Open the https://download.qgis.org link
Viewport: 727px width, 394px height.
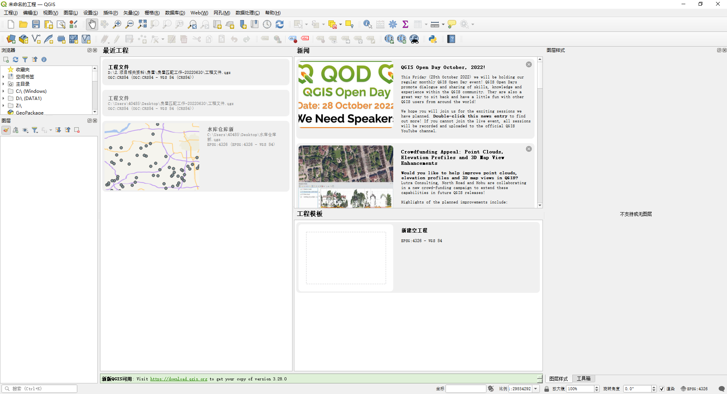179,379
